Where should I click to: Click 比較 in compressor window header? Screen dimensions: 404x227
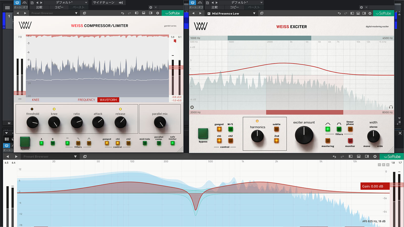pyautogui.click(x=39, y=7)
